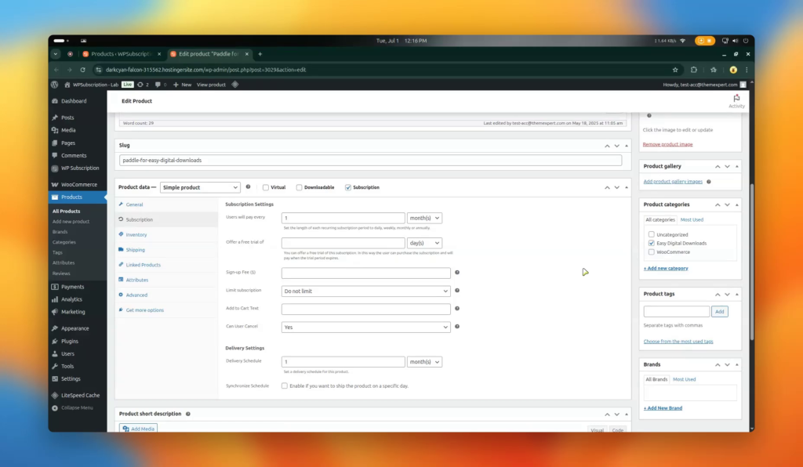Image resolution: width=803 pixels, height=467 pixels.
Task: Enable Synchronize Schedule checkbox
Action: point(284,386)
